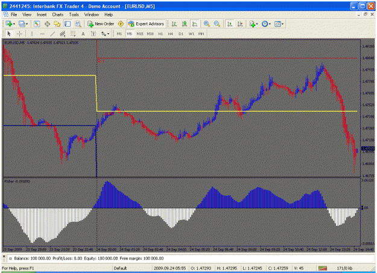377x273 pixels.
Task: Switch to the MN timeframe
Action: [201, 34]
